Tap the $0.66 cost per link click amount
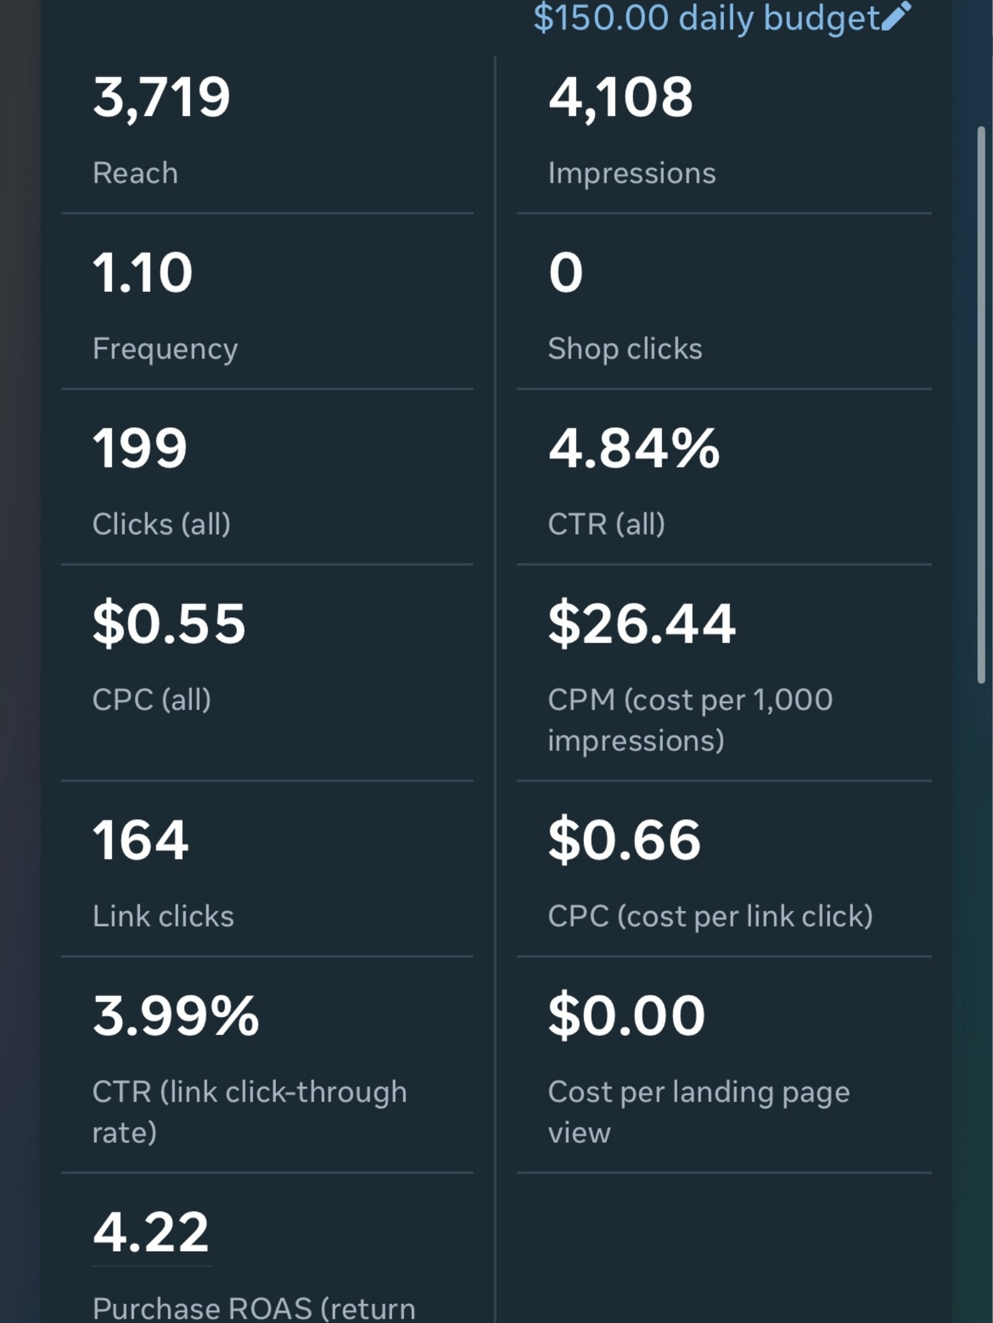The width and height of the screenshot is (993, 1323). coord(624,840)
